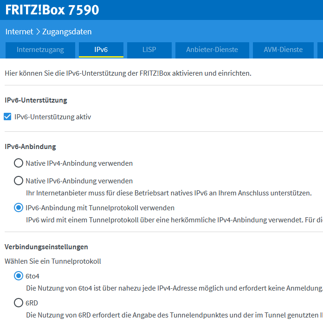Select the IPv6 tab
This screenshot has width=323, height=324.
[x=101, y=50]
